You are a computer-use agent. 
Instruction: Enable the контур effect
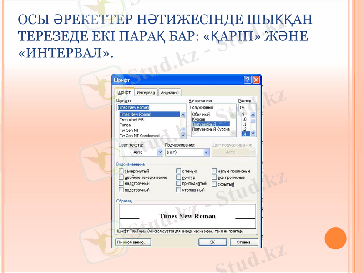click(x=179, y=177)
